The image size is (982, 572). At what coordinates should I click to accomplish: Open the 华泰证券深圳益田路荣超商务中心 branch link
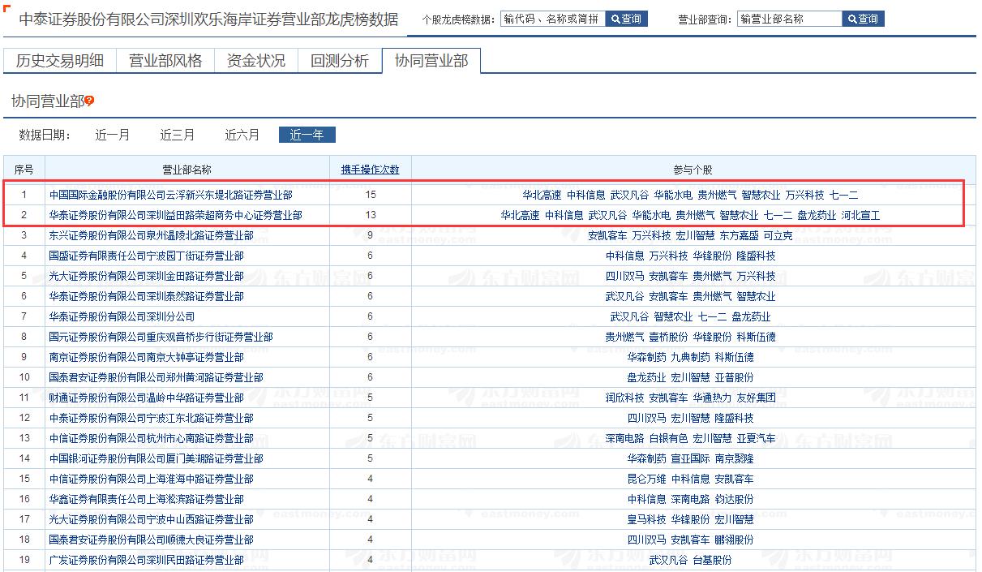(x=176, y=215)
